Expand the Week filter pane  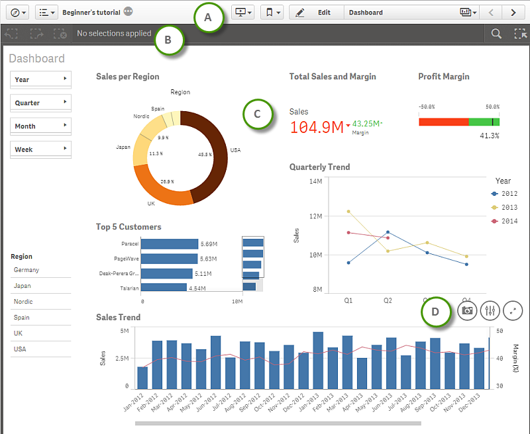[x=40, y=150]
